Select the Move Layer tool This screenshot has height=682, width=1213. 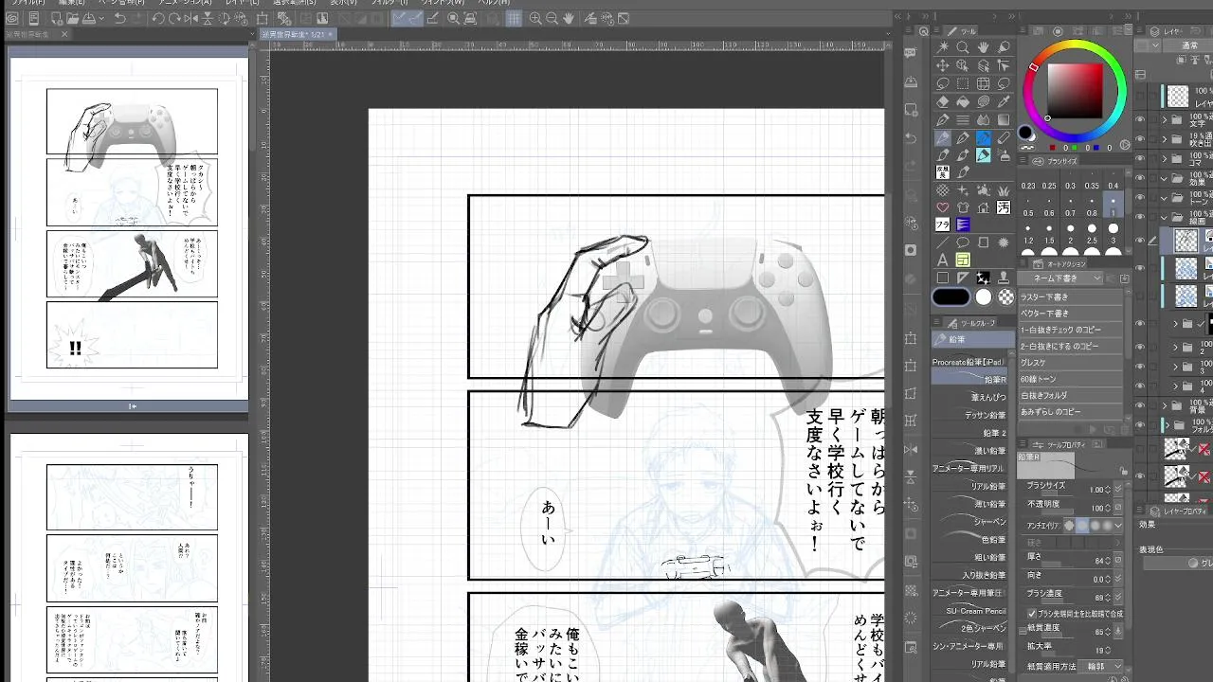point(943,65)
